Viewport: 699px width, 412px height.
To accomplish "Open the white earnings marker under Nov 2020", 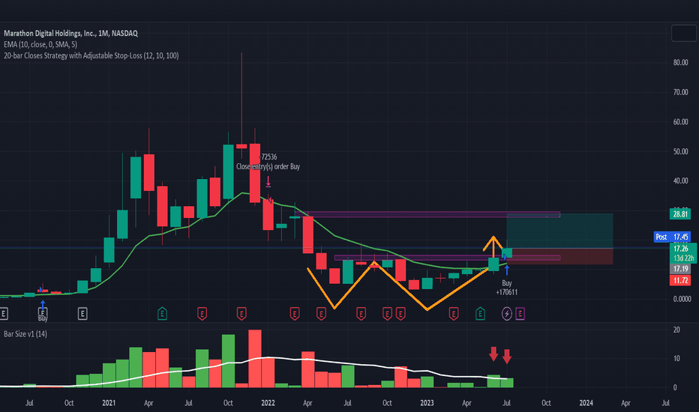I will pos(82,314).
